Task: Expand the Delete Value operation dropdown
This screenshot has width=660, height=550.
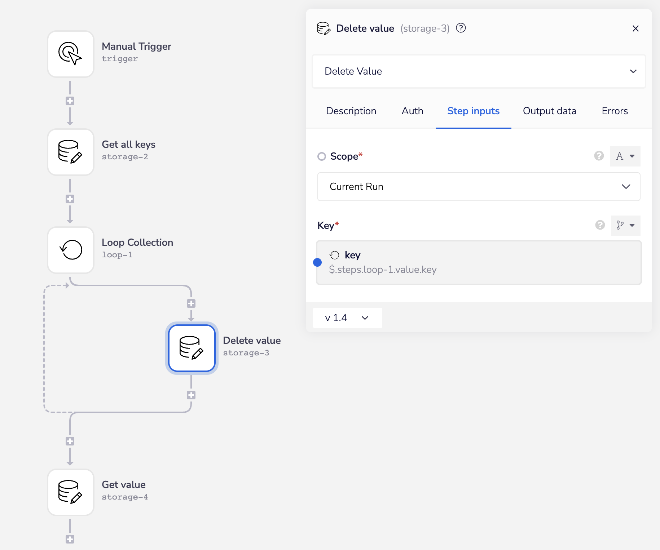Action: (x=479, y=71)
